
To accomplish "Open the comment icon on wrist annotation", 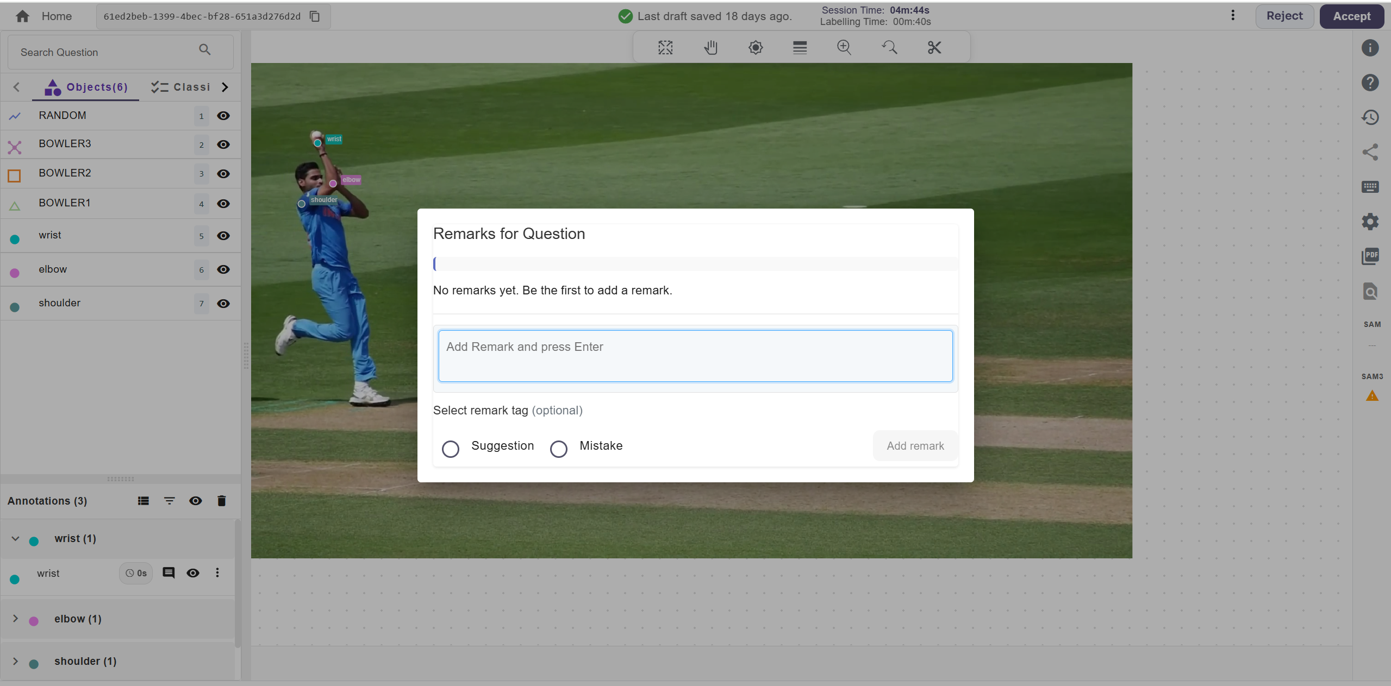I will click(169, 573).
